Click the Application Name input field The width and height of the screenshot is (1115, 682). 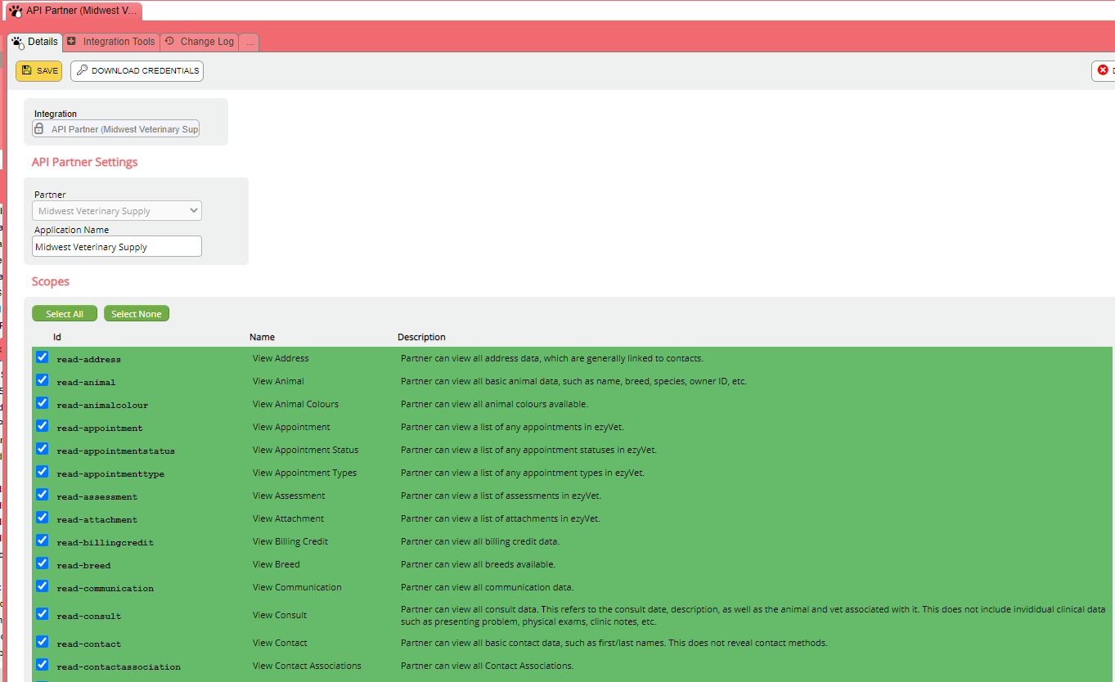point(117,247)
